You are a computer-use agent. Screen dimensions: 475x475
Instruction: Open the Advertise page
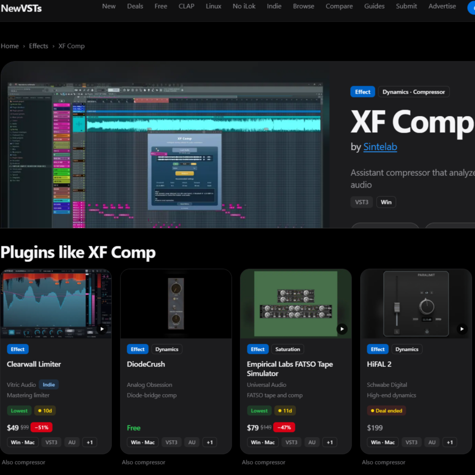442,6
